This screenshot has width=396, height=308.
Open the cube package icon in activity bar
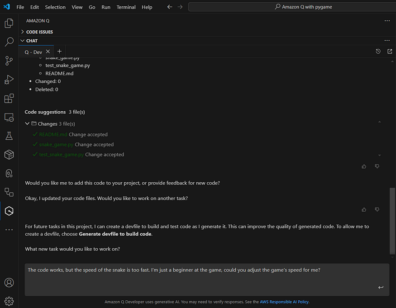pyautogui.click(x=9, y=155)
